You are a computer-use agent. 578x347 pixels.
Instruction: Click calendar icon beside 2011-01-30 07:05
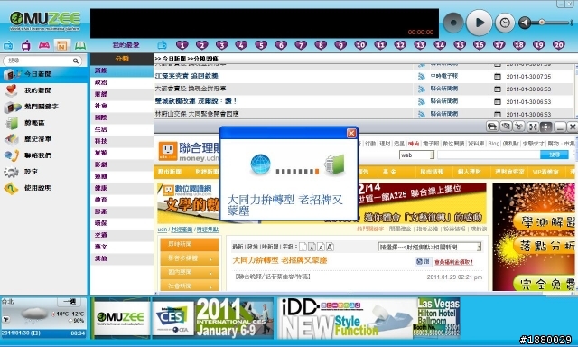click(498, 76)
